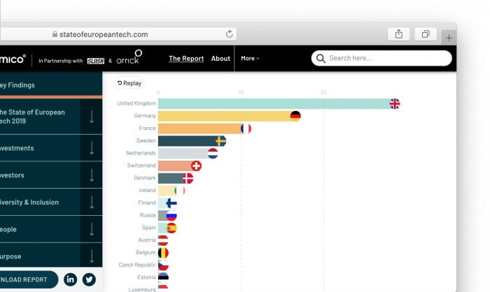
Task: Expand State of European Tech 2019 section arrow
Action: pyautogui.click(x=92, y=117)
